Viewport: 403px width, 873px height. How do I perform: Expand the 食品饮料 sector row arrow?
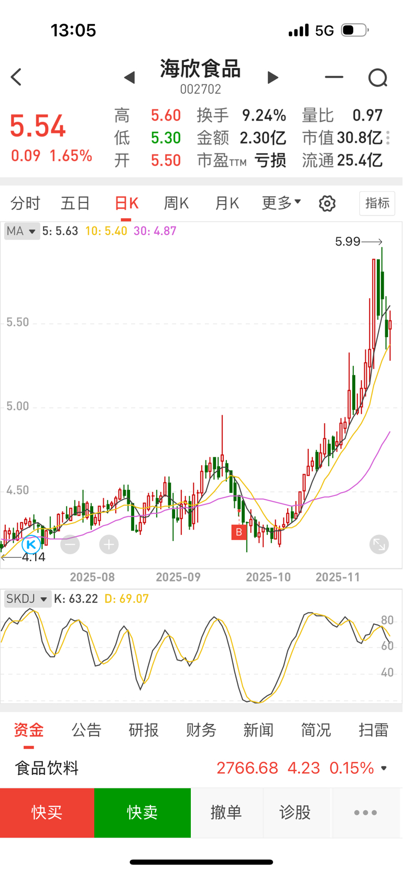tap(384, 768)
